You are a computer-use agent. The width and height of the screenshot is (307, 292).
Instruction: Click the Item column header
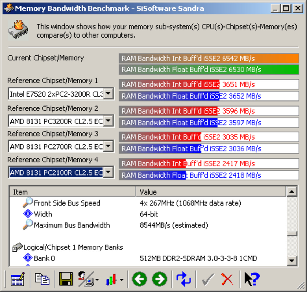(x=72, y=192)
